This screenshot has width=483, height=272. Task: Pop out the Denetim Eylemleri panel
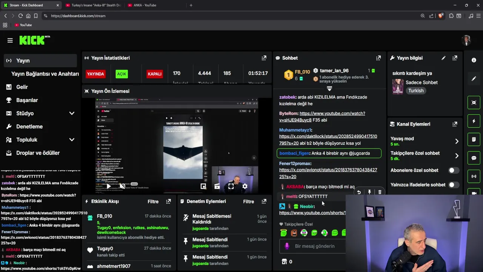(264, 201)
